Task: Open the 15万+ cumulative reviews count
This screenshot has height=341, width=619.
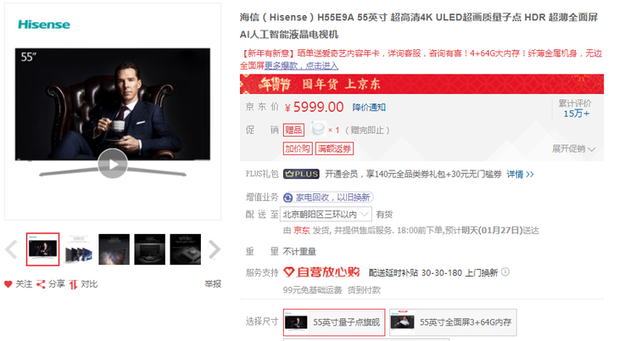Action: click(x=576, y=114)
